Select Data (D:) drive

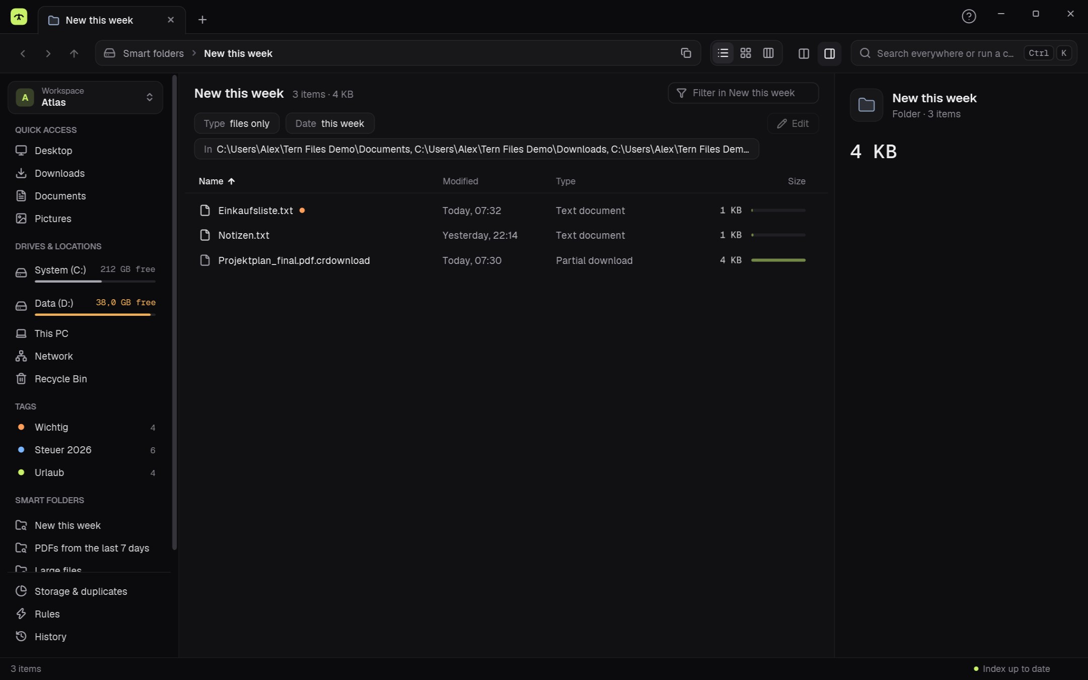coord(85,306)
